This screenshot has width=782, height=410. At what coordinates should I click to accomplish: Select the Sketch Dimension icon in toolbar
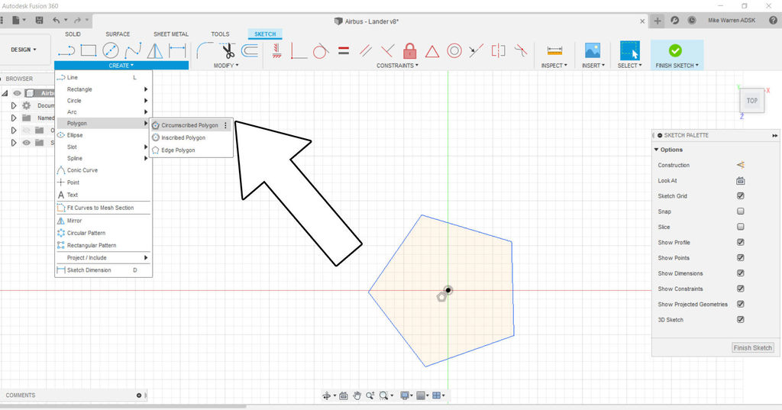click(x=177, y=50)
